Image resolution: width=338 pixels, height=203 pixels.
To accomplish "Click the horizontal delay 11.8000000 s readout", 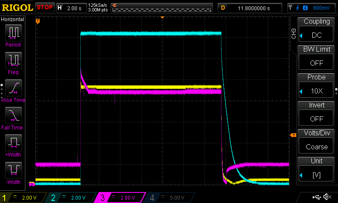I will (253, 8).
